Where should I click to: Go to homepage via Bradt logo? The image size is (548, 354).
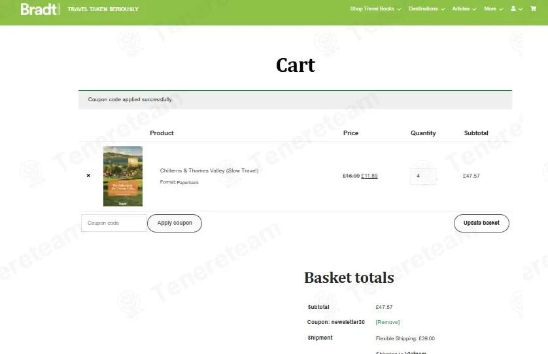pos(40,9)
